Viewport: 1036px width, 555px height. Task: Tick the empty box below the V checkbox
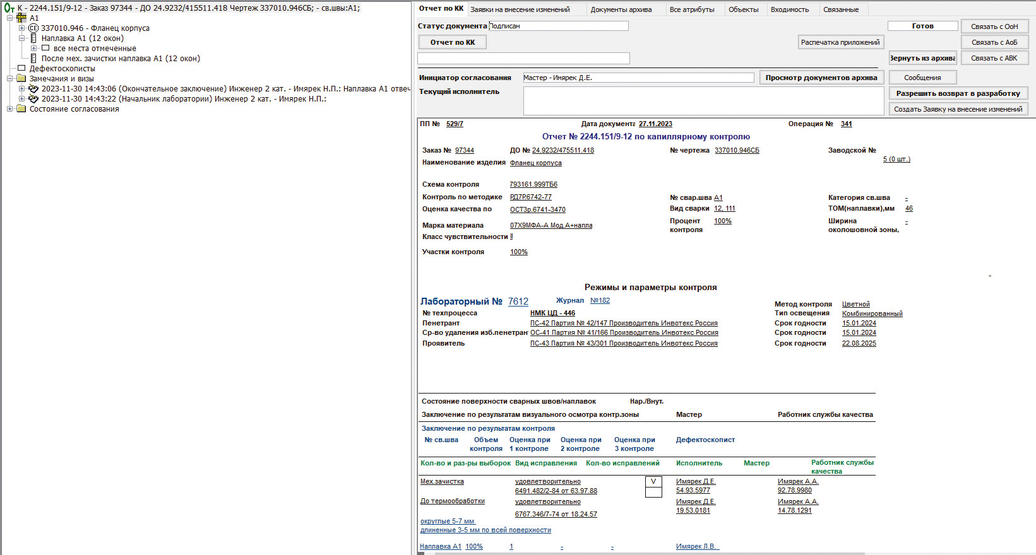click(653, 493)
